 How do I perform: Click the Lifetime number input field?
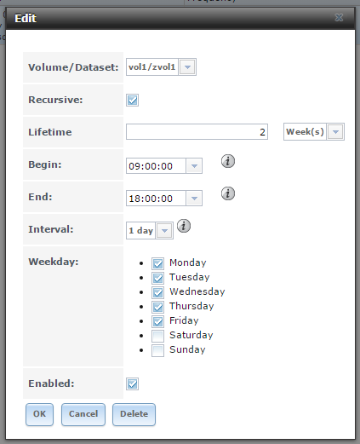pos(197,131)
